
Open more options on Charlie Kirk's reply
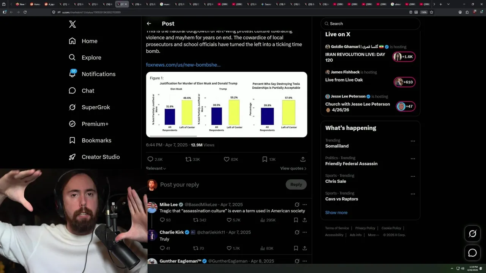pos(305,232)
